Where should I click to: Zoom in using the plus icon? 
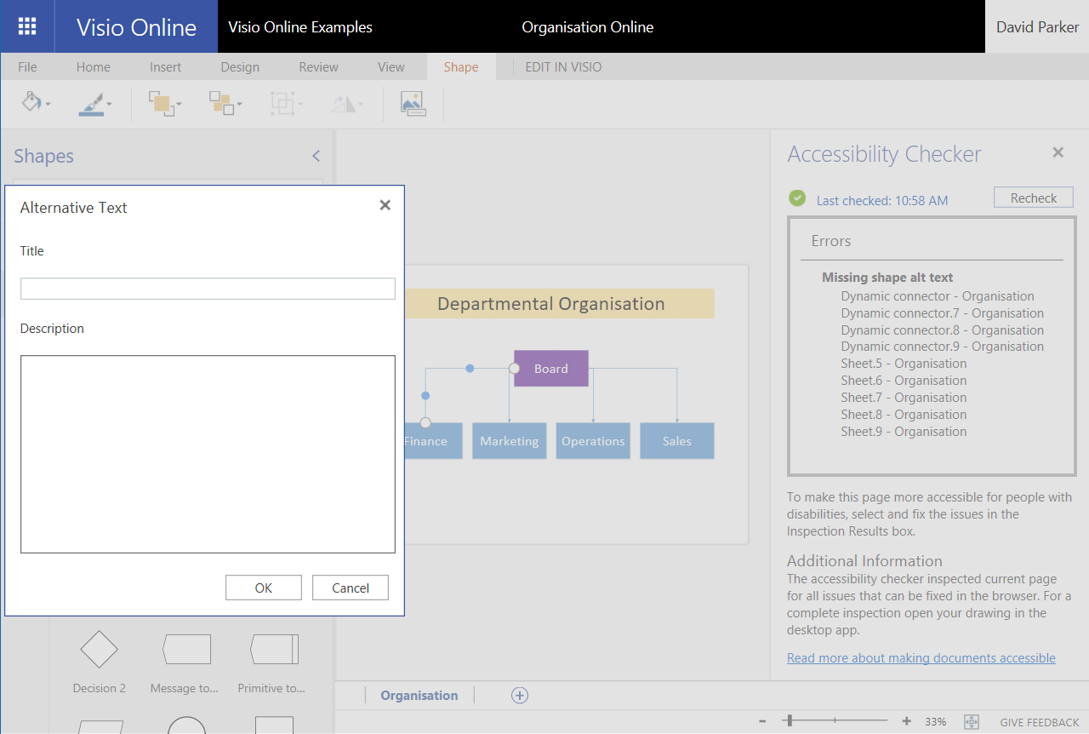908,721
